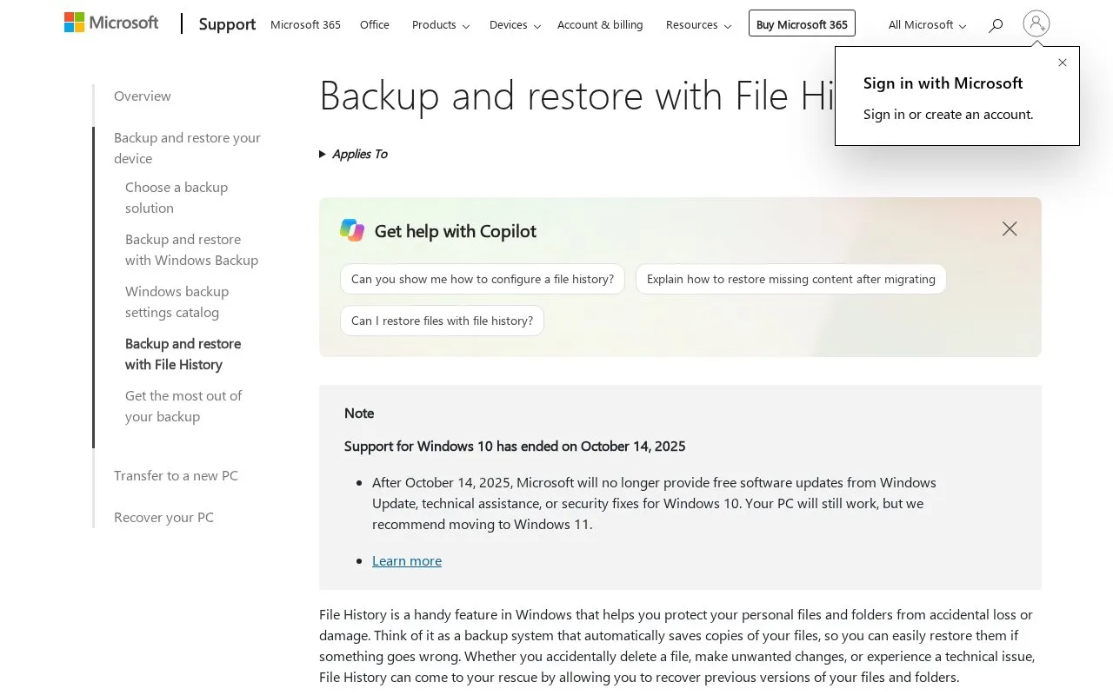1113x695 pixels.
Task: Go to 'Transfer to a new PC'
Action: pyautogui.click(x=176, y=475)
